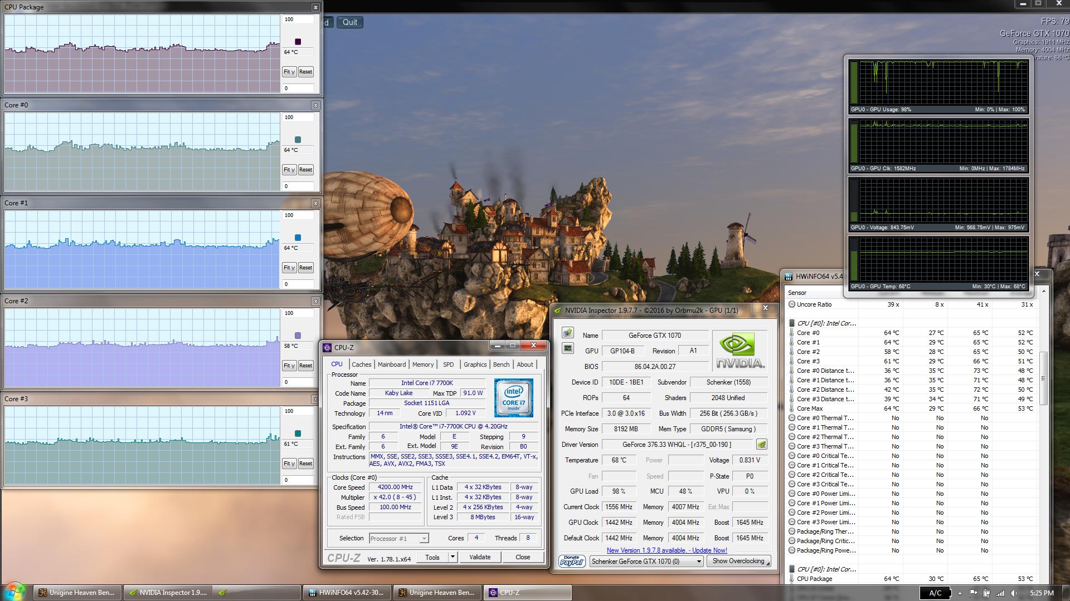The width and height of the screenshot is (1070, 601).
Task: Click the Core #3 teal color swatch
Action: [x=298, y=433]
